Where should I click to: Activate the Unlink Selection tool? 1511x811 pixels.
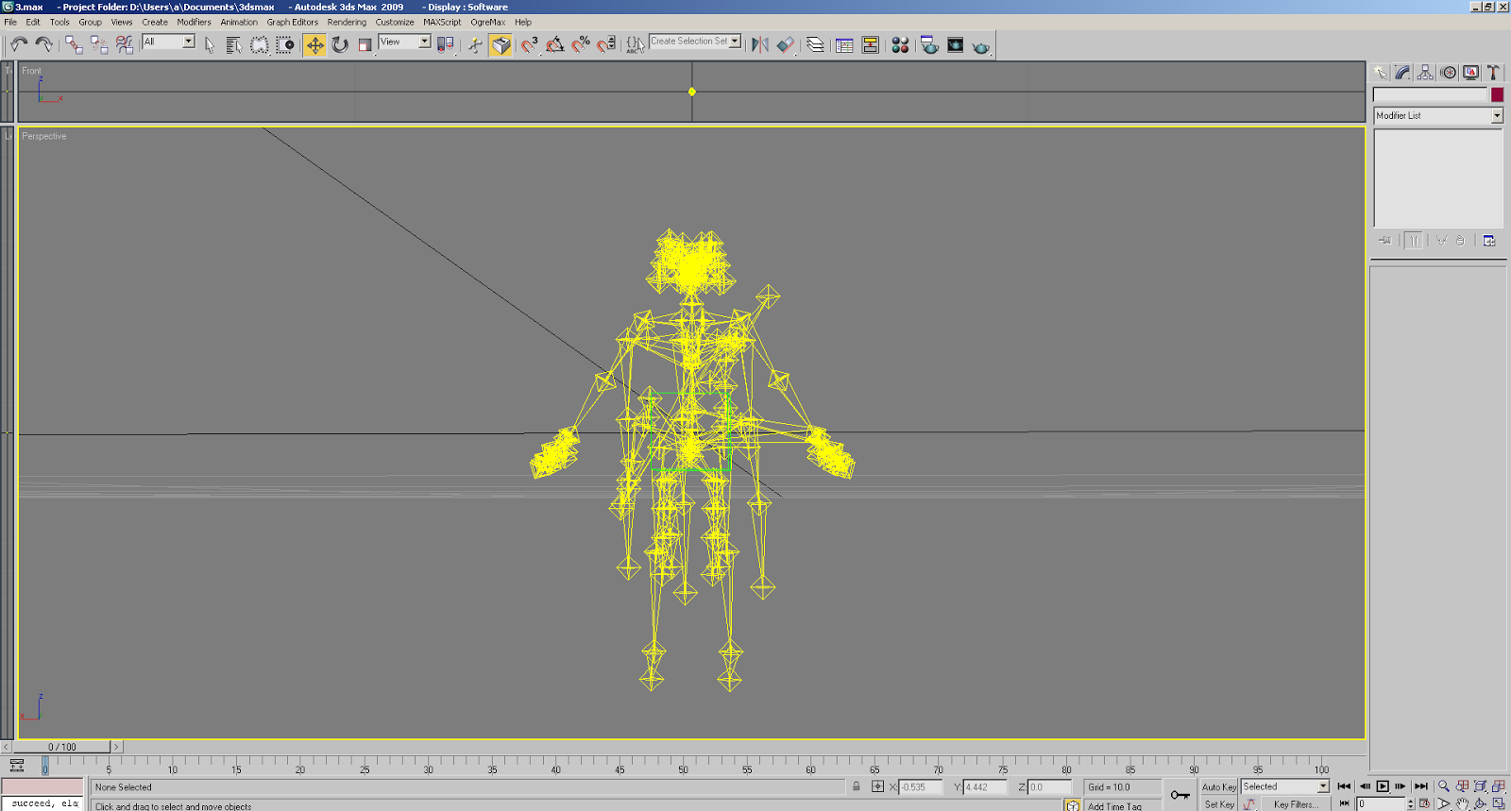(x=99, y=44)
